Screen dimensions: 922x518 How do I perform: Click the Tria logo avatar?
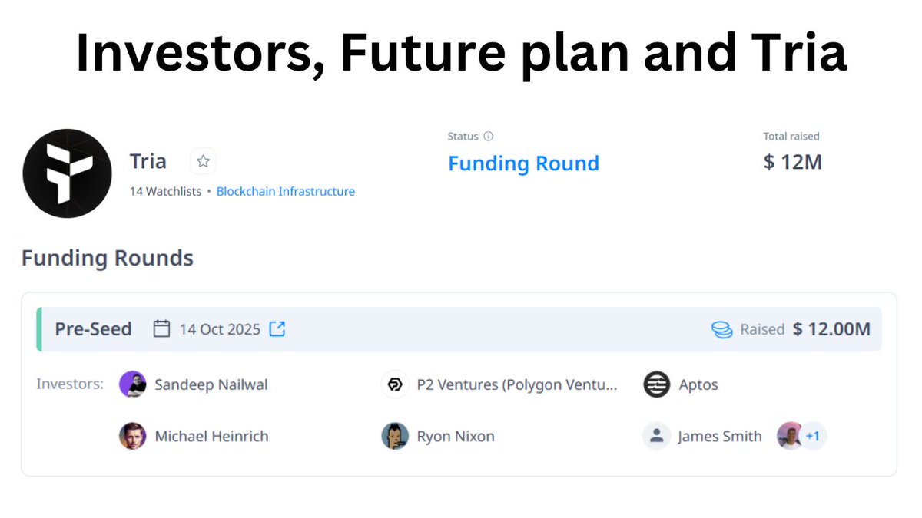[68, 173]
